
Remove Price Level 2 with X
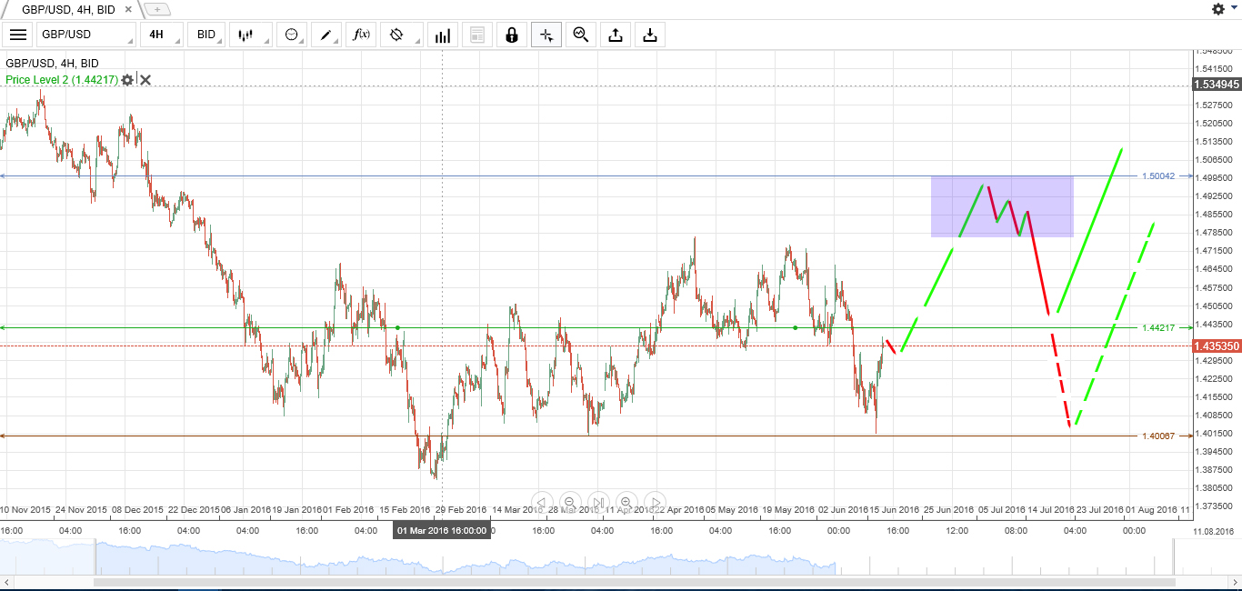[145, 80]
